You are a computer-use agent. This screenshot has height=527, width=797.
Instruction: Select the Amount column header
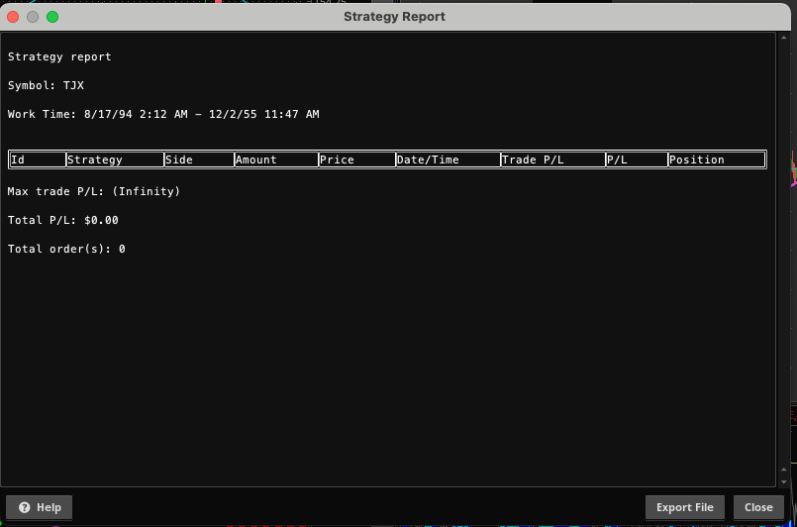(275, 159)
